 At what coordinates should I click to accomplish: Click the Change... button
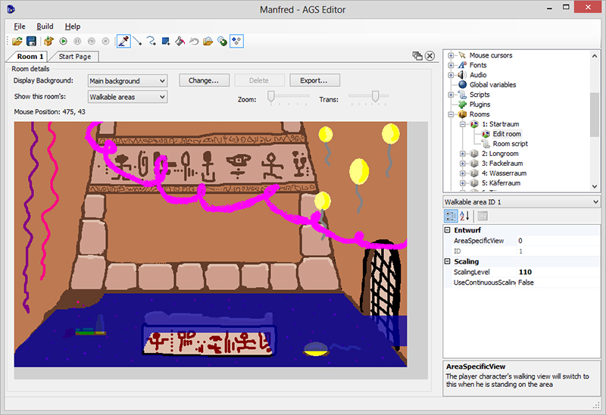tap(204, 80)
